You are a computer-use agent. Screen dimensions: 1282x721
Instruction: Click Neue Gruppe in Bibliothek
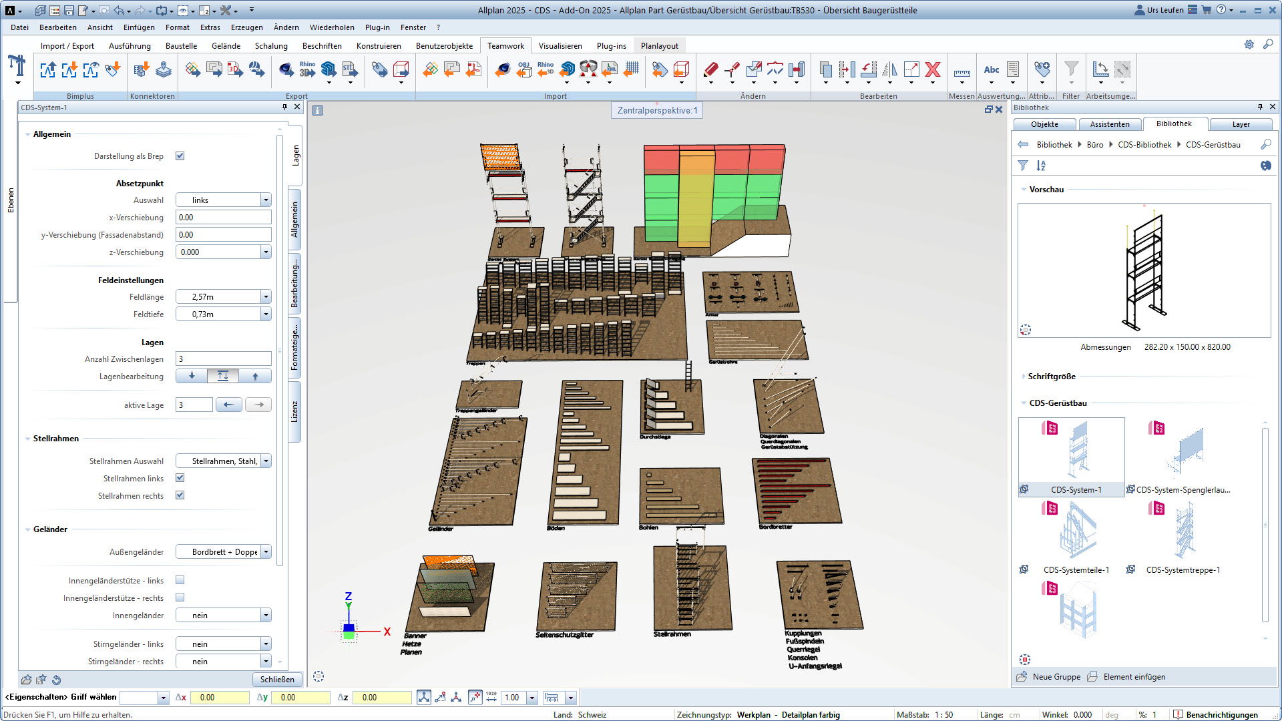[1048, 677]
